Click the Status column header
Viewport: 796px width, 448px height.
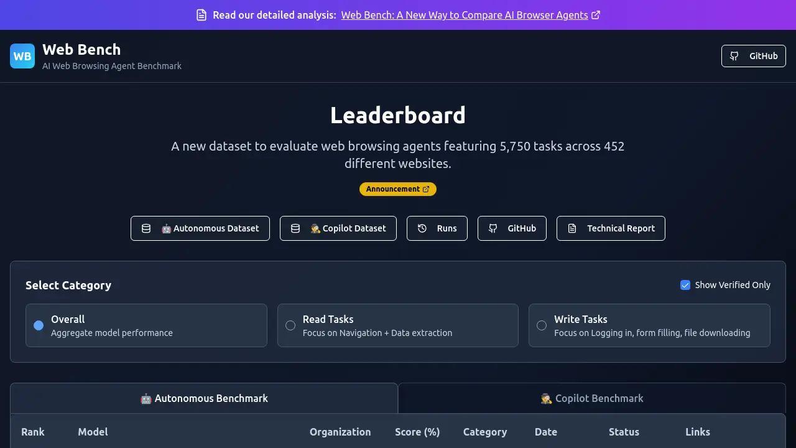(624, 432)
